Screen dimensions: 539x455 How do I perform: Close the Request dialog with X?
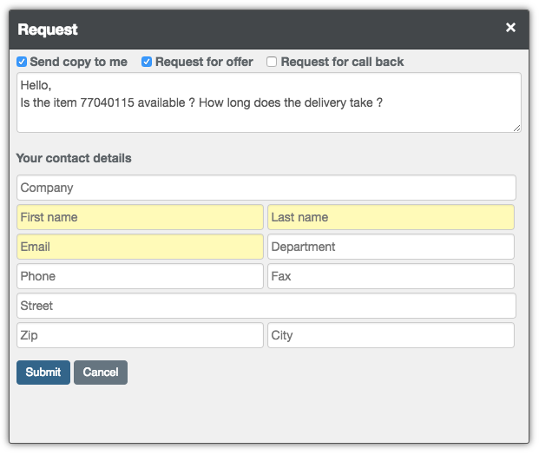point(510,28)
